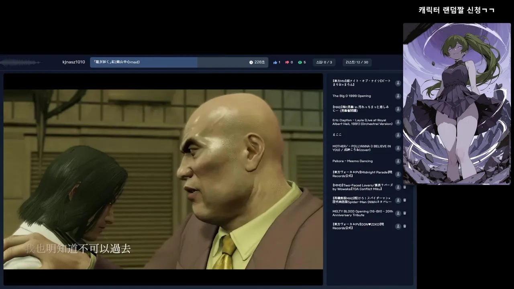The width and height of the screenshot is (514, 289).
Task: Click the audio waveform visualizer
Action: click(21, 62)
